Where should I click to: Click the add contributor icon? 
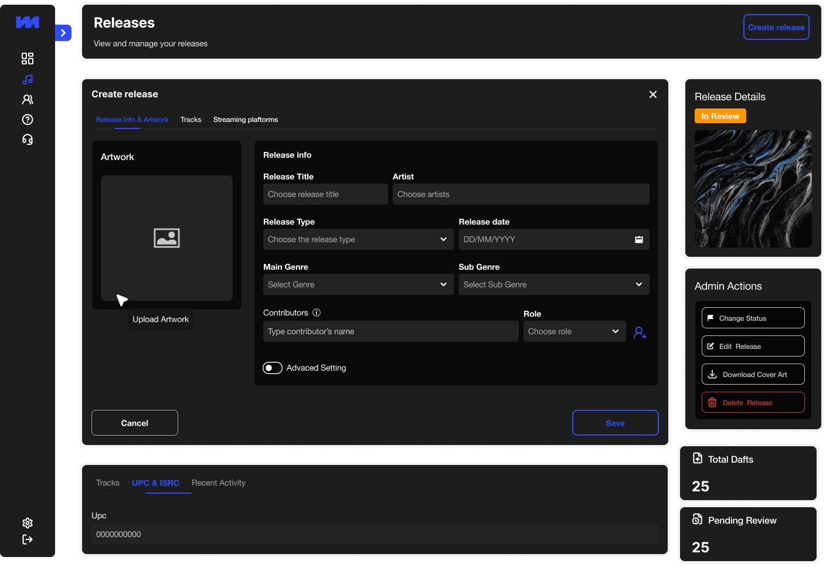coord(640,332)
